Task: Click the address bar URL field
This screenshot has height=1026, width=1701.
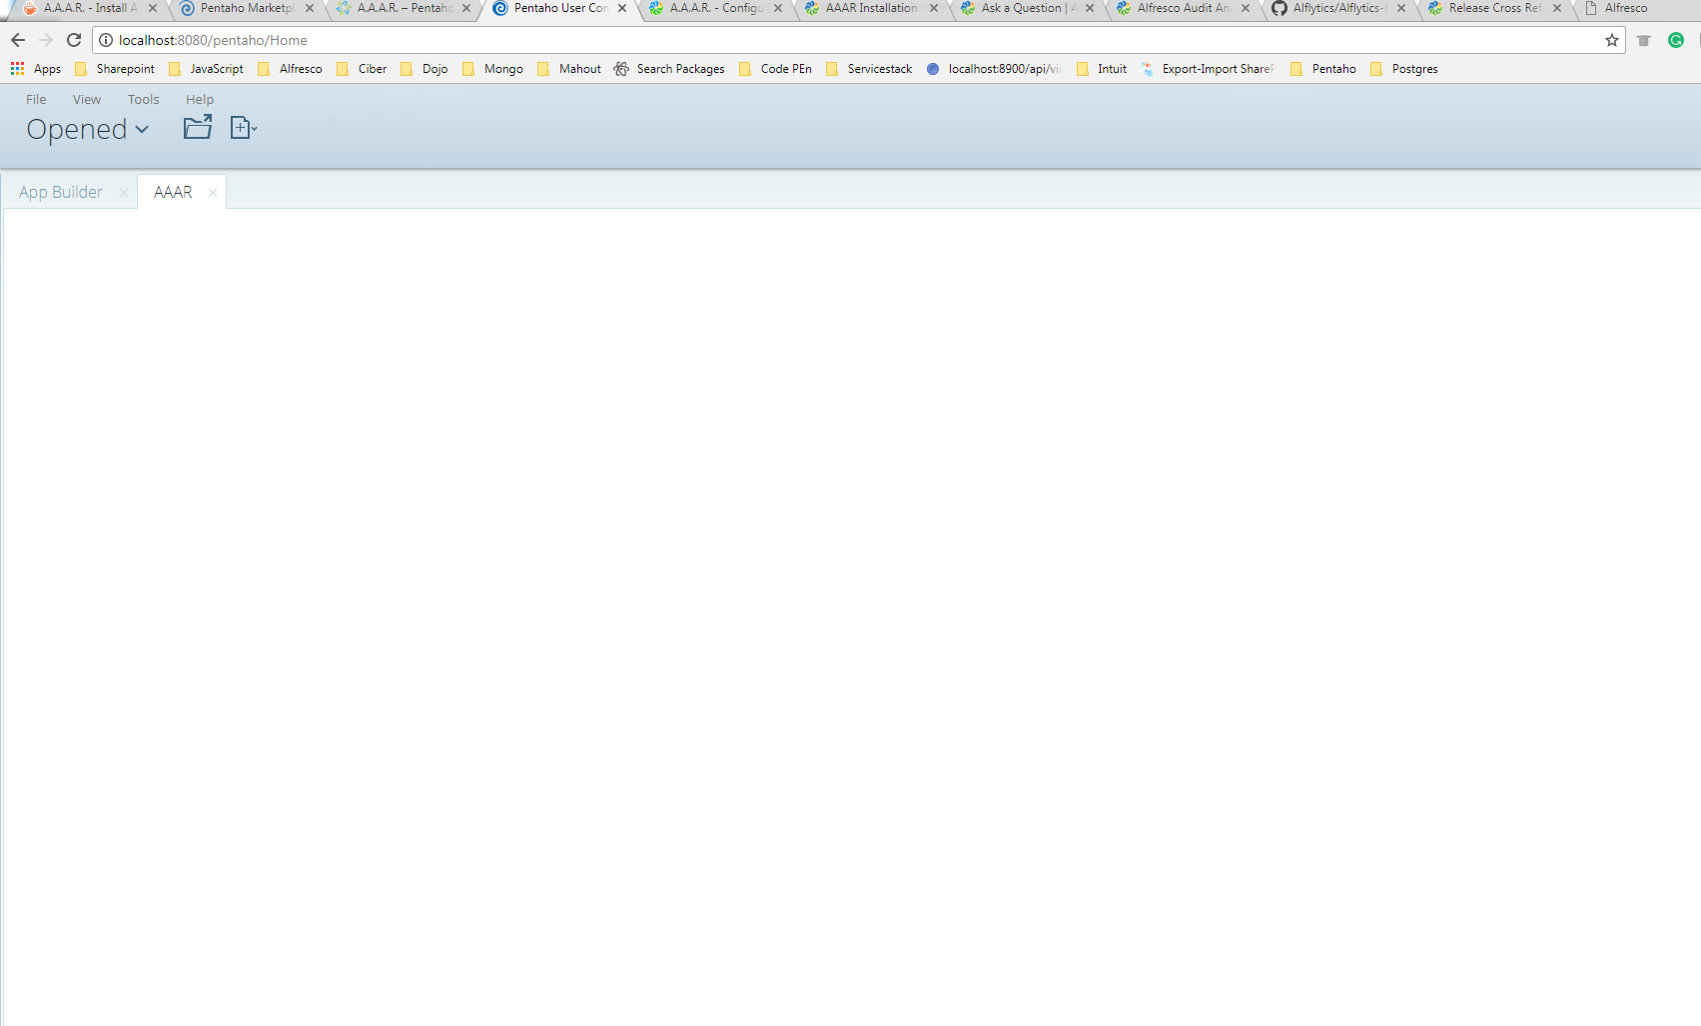Action: (x=799, y=40)
